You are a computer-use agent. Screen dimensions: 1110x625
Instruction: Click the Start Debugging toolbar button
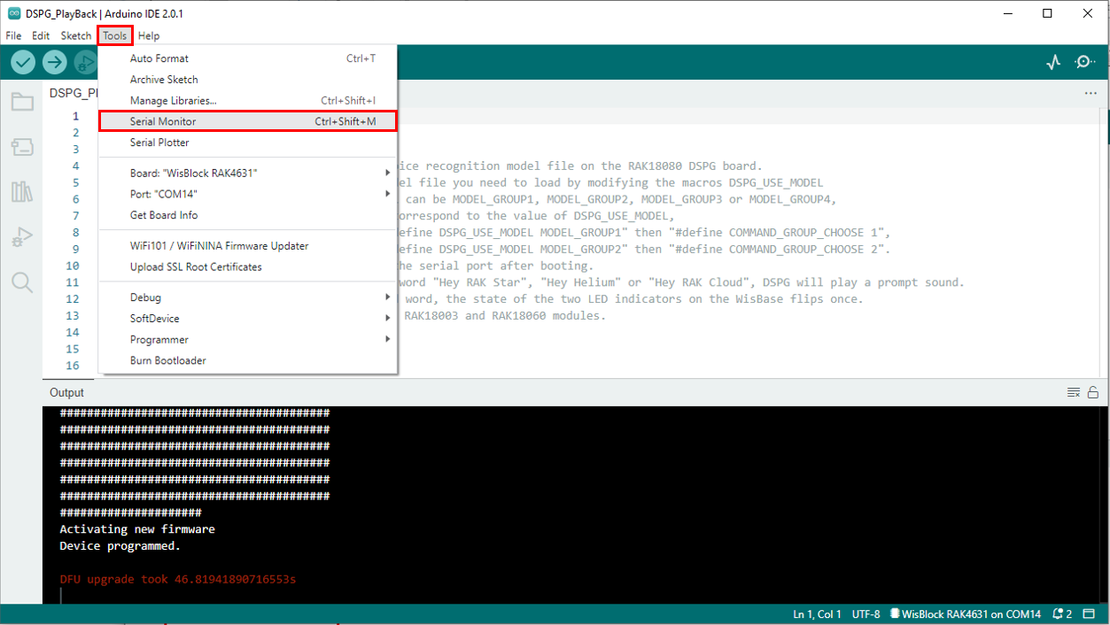click(x=86, y=62)
